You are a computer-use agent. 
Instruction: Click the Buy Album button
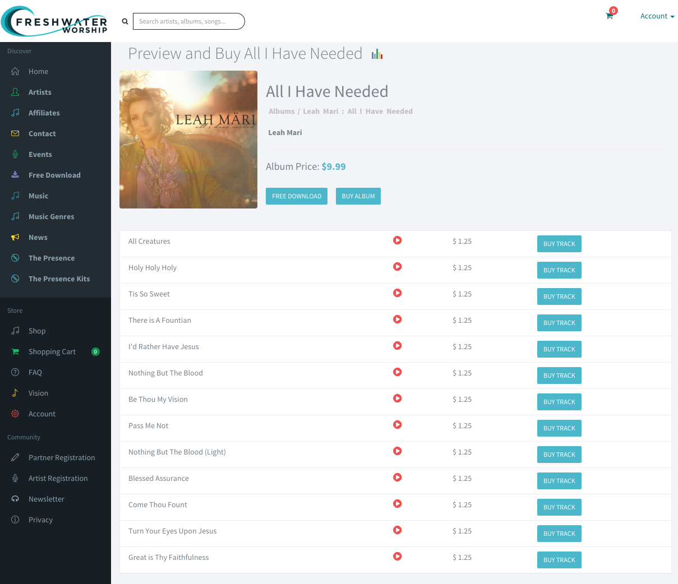[x=358, y=196]
